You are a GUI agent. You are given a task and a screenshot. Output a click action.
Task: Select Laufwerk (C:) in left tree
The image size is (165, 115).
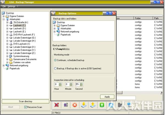click(20, 25)
